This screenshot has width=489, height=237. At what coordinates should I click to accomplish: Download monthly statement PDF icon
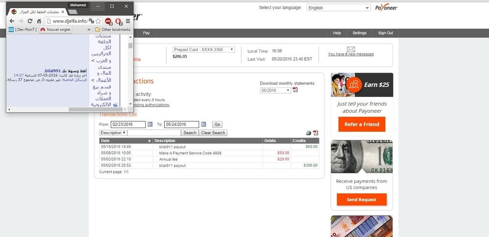[295, 90]
